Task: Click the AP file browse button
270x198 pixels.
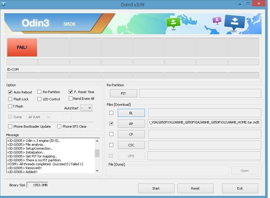Action: tap(131, 124)
